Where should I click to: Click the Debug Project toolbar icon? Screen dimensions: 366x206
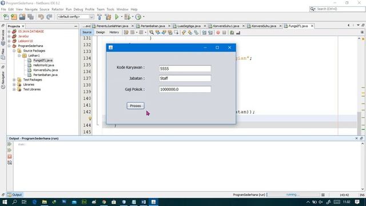tap(127, 17)
